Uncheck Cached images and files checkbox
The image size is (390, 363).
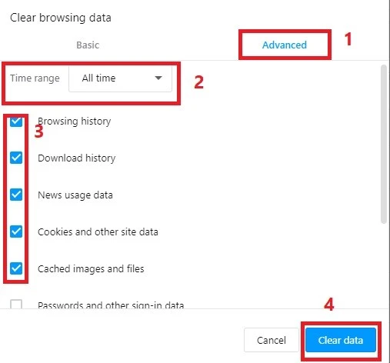click(x=16, y=268)
